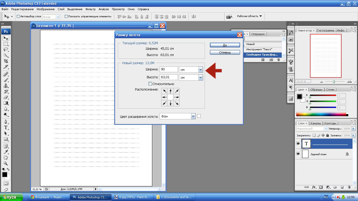Add a layer mask from Layers panel
This screenshot has height=201, width=358.
pos(321,187)
